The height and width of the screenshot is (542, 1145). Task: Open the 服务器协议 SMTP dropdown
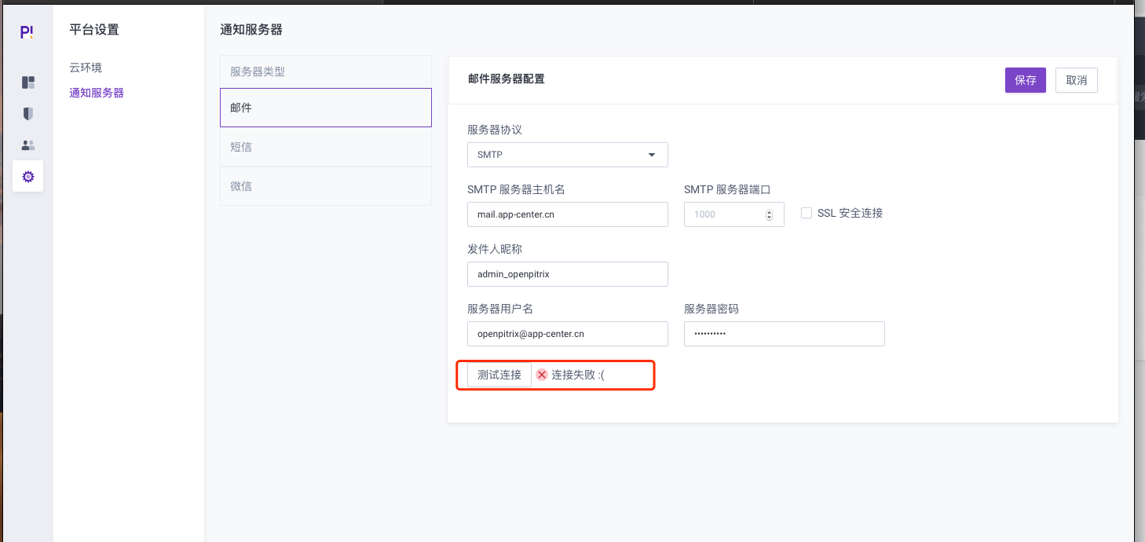tap(568, 155)
